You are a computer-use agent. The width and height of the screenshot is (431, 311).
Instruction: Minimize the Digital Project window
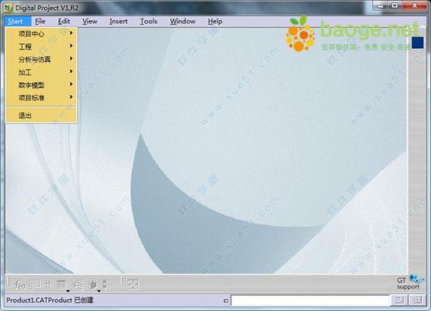(x=381, y=6)
